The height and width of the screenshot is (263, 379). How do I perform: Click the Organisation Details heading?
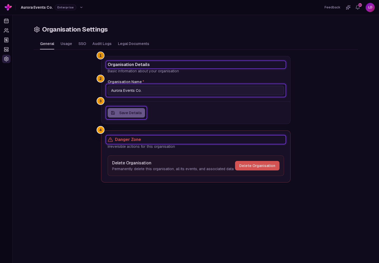(129, 65)
